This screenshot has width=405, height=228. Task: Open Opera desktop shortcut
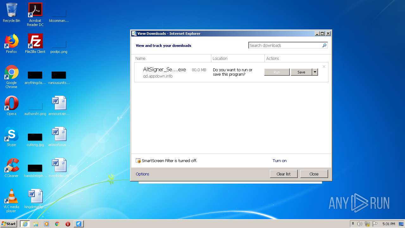click(11, 106)
